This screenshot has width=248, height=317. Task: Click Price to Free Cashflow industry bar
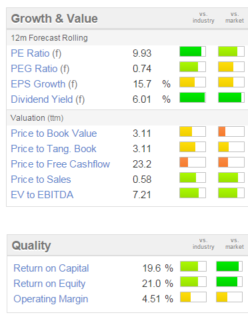(193, 162)
